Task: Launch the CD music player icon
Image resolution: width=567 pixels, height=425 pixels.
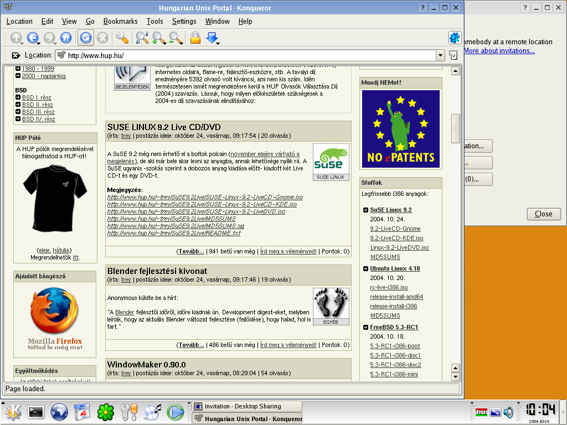Action: [153, 412]
